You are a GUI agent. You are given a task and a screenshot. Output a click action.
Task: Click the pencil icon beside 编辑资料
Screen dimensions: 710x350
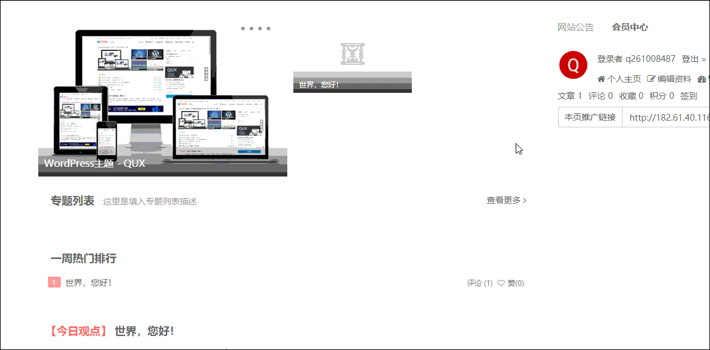pos(650,79)
